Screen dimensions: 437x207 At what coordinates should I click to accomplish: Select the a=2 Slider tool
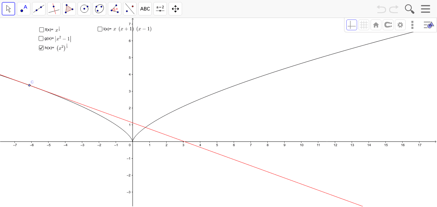click(160, 9)
